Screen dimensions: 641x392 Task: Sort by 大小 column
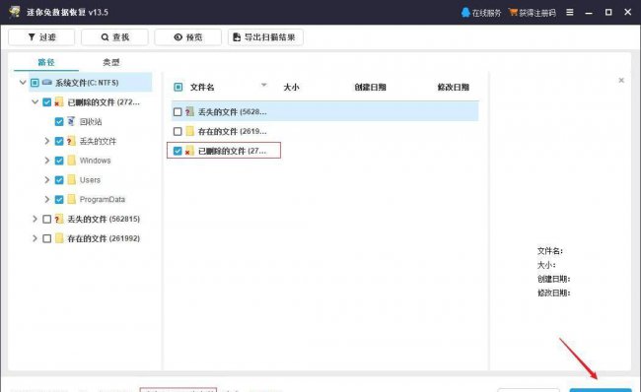[x=292, y=87]
